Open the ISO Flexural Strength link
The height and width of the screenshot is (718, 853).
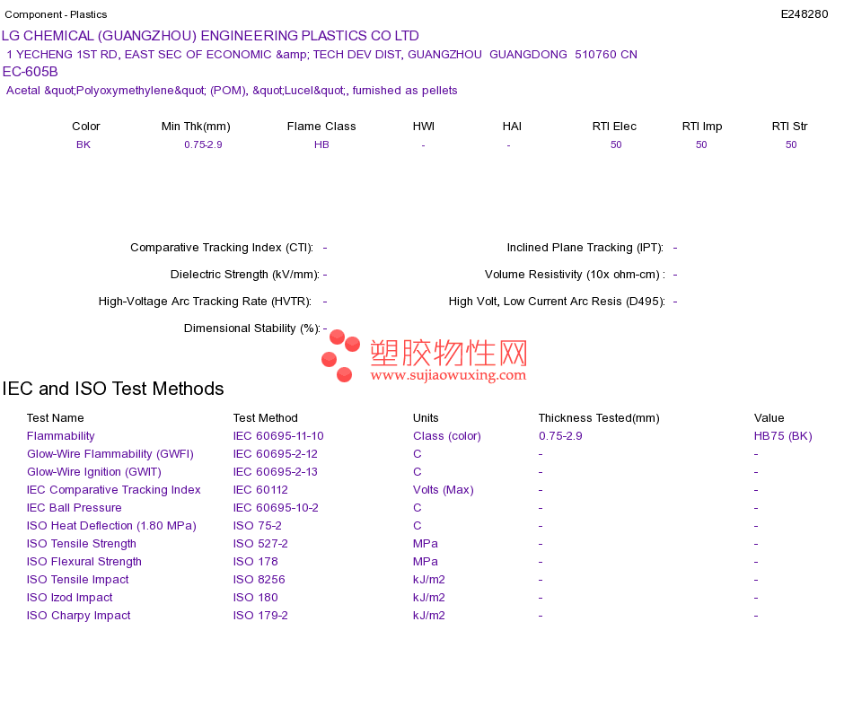coord(84,561)
